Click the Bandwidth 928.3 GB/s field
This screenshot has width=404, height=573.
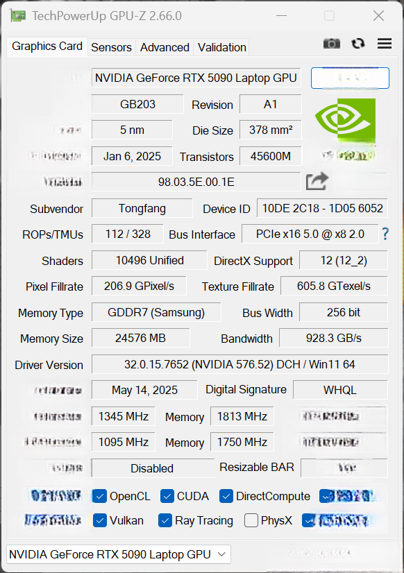(333, 338)
